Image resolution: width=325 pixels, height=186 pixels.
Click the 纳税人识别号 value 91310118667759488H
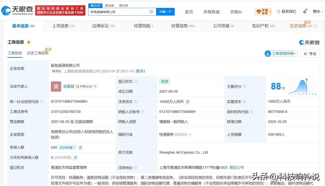[x=177, y=112]
